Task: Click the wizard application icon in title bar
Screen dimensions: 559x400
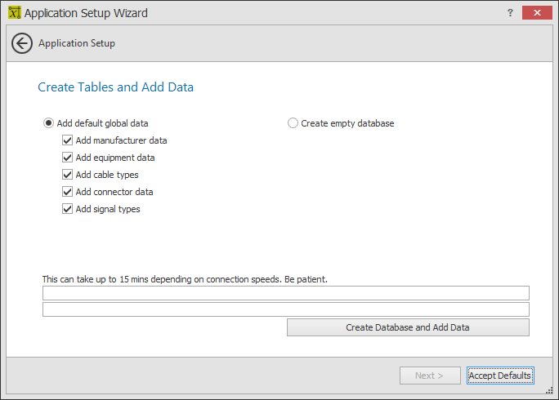Action: [14, 13]
